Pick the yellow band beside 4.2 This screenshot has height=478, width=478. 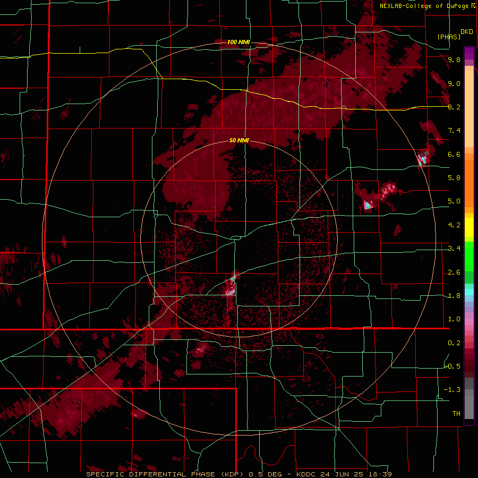coord(469,227)
